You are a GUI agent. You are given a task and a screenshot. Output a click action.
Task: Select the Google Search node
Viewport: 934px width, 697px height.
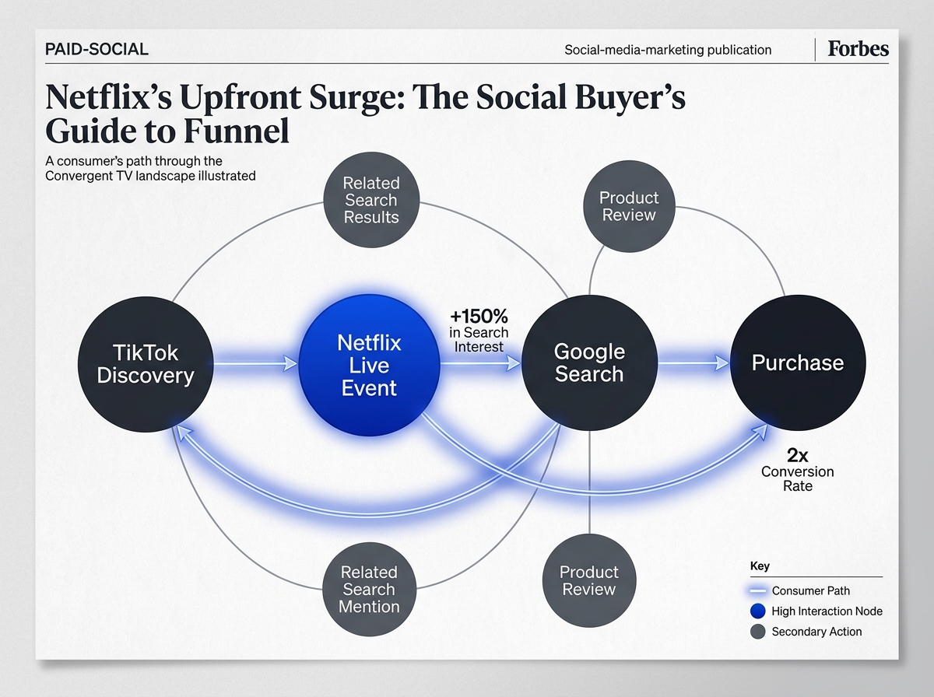coord(589,363)
